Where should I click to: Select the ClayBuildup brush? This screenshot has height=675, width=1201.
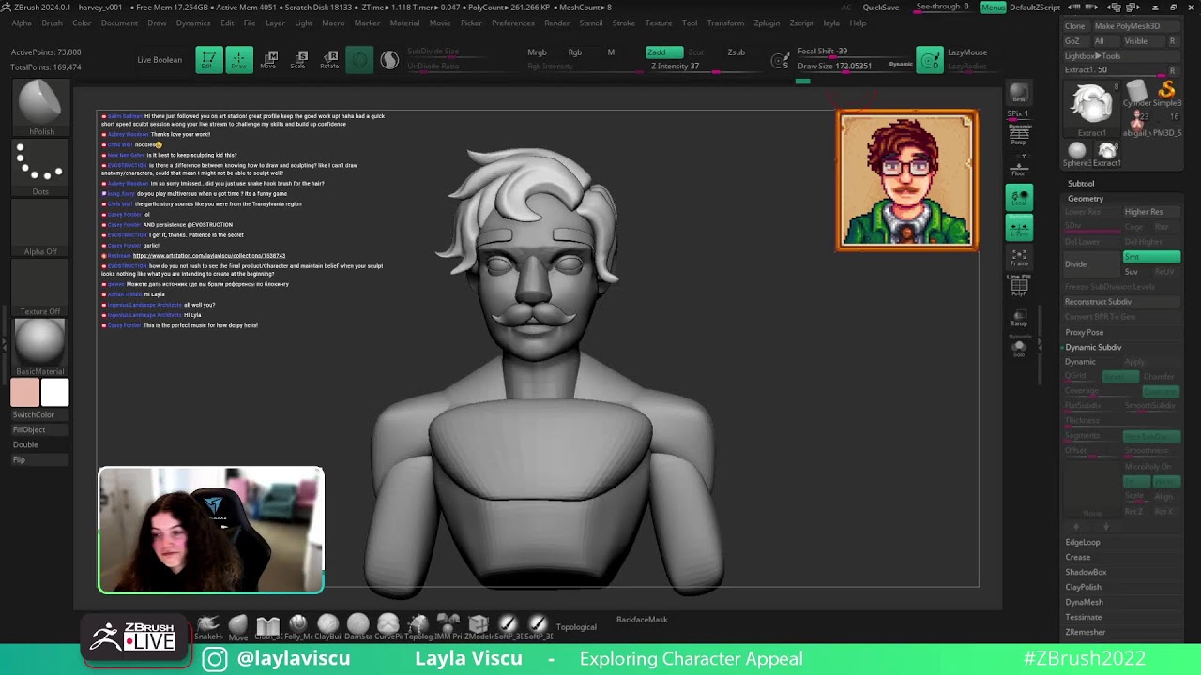click(328, 625)
